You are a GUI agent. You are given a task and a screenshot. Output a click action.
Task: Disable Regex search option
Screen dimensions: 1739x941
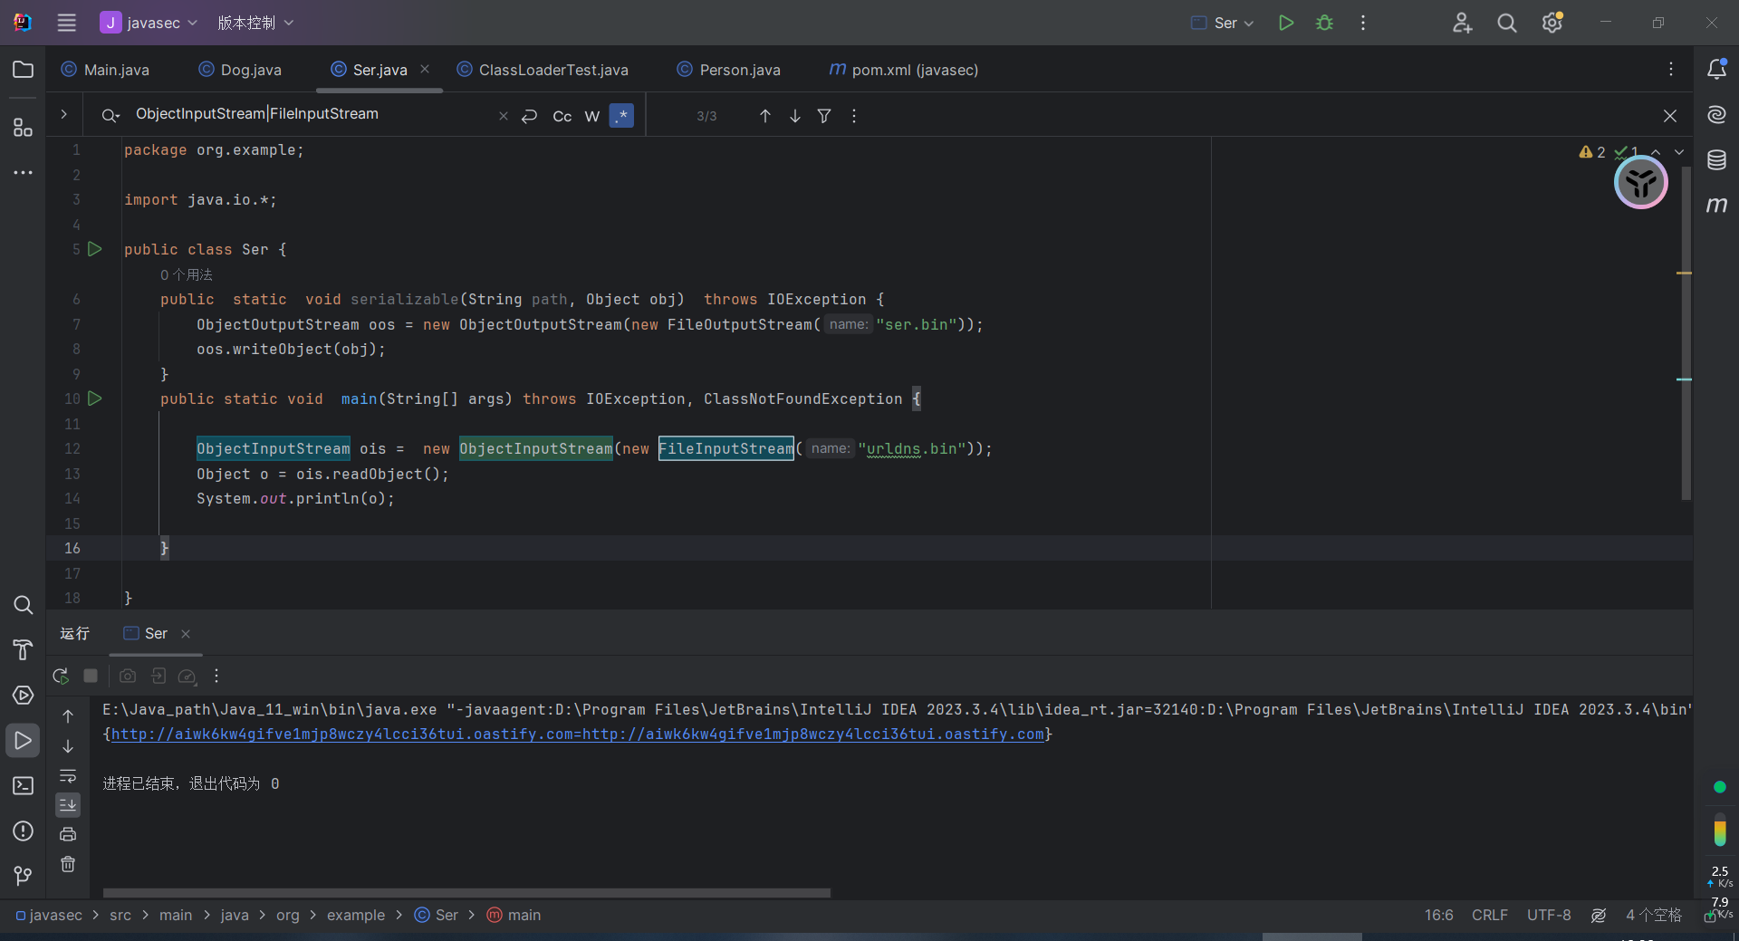pyautogui.click(x=621, y=116)
